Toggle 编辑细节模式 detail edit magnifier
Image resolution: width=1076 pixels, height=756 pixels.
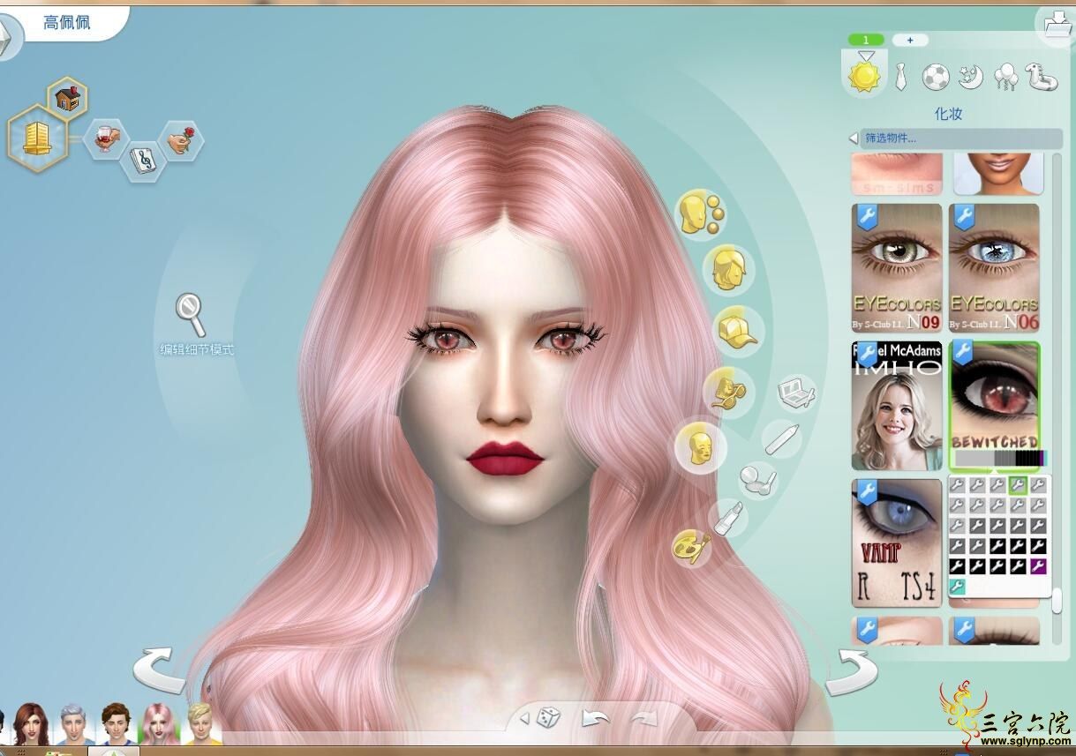click(191, 315)
